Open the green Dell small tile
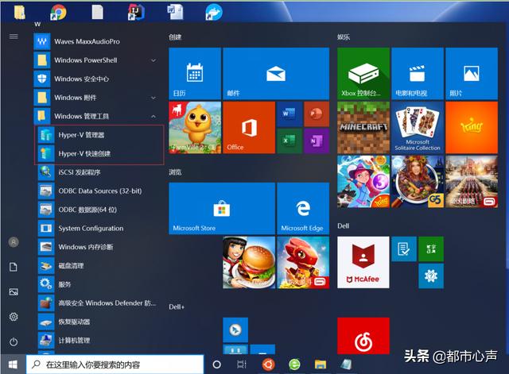The height and width of the screenshot is (374, 509). (431, 249)
